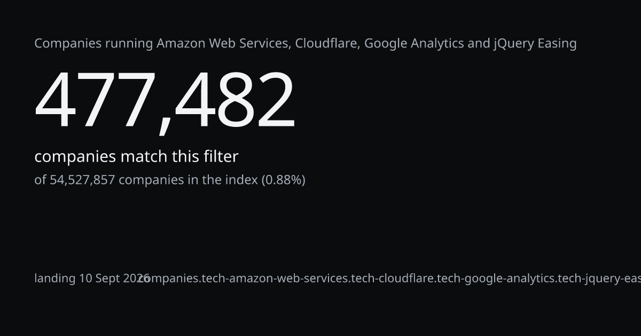Select "Cloudflare" in the heading line

[x=328, y=43]
